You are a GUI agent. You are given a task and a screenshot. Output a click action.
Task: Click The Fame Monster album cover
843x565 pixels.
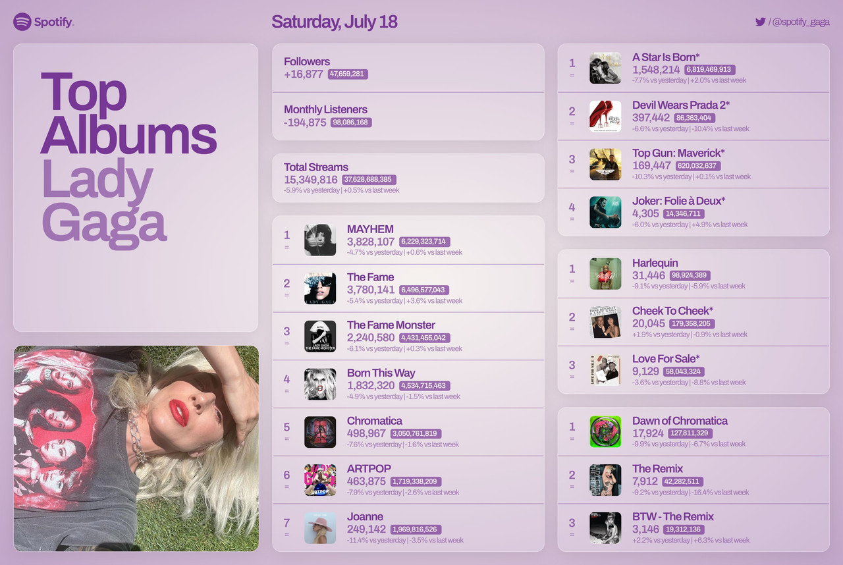[x=320, y=336]
